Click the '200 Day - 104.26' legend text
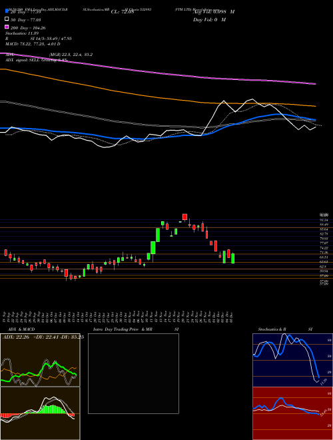Screen dimensions: 333x440 pyautogui.click(x=28, y=28)
